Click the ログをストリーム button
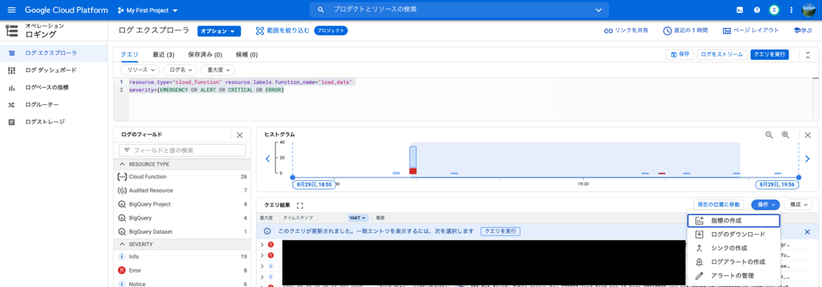The height and width of the screenshot is (287, 822). (722, 55)
